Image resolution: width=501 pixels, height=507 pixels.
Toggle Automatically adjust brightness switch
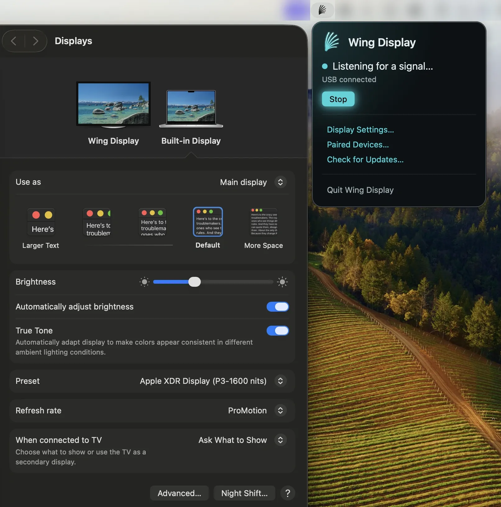tap(278, 307)
